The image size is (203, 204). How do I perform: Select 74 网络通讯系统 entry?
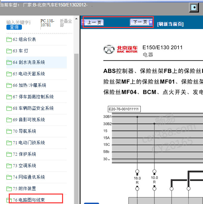29,177
